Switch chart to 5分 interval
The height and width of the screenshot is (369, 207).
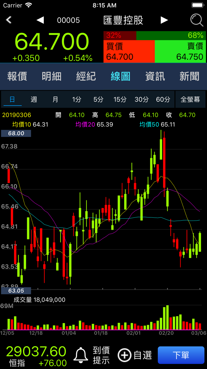(x=98, y=99)
